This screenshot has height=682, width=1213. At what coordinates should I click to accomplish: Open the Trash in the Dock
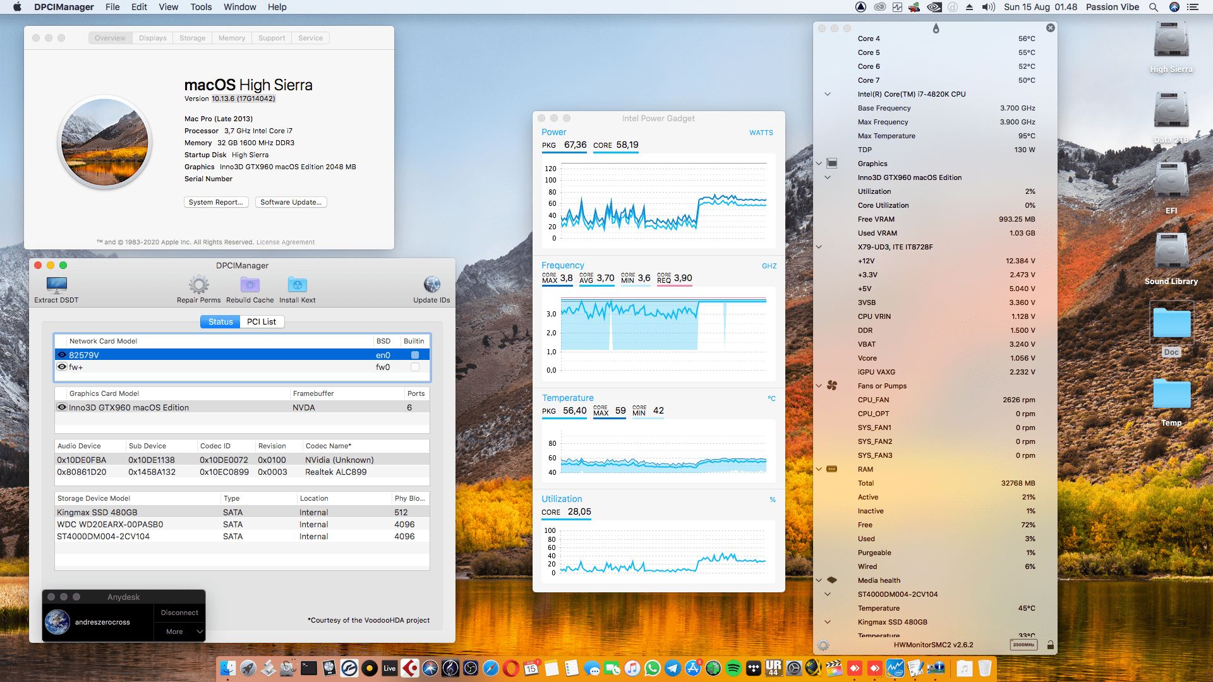[x=985, y=668]
